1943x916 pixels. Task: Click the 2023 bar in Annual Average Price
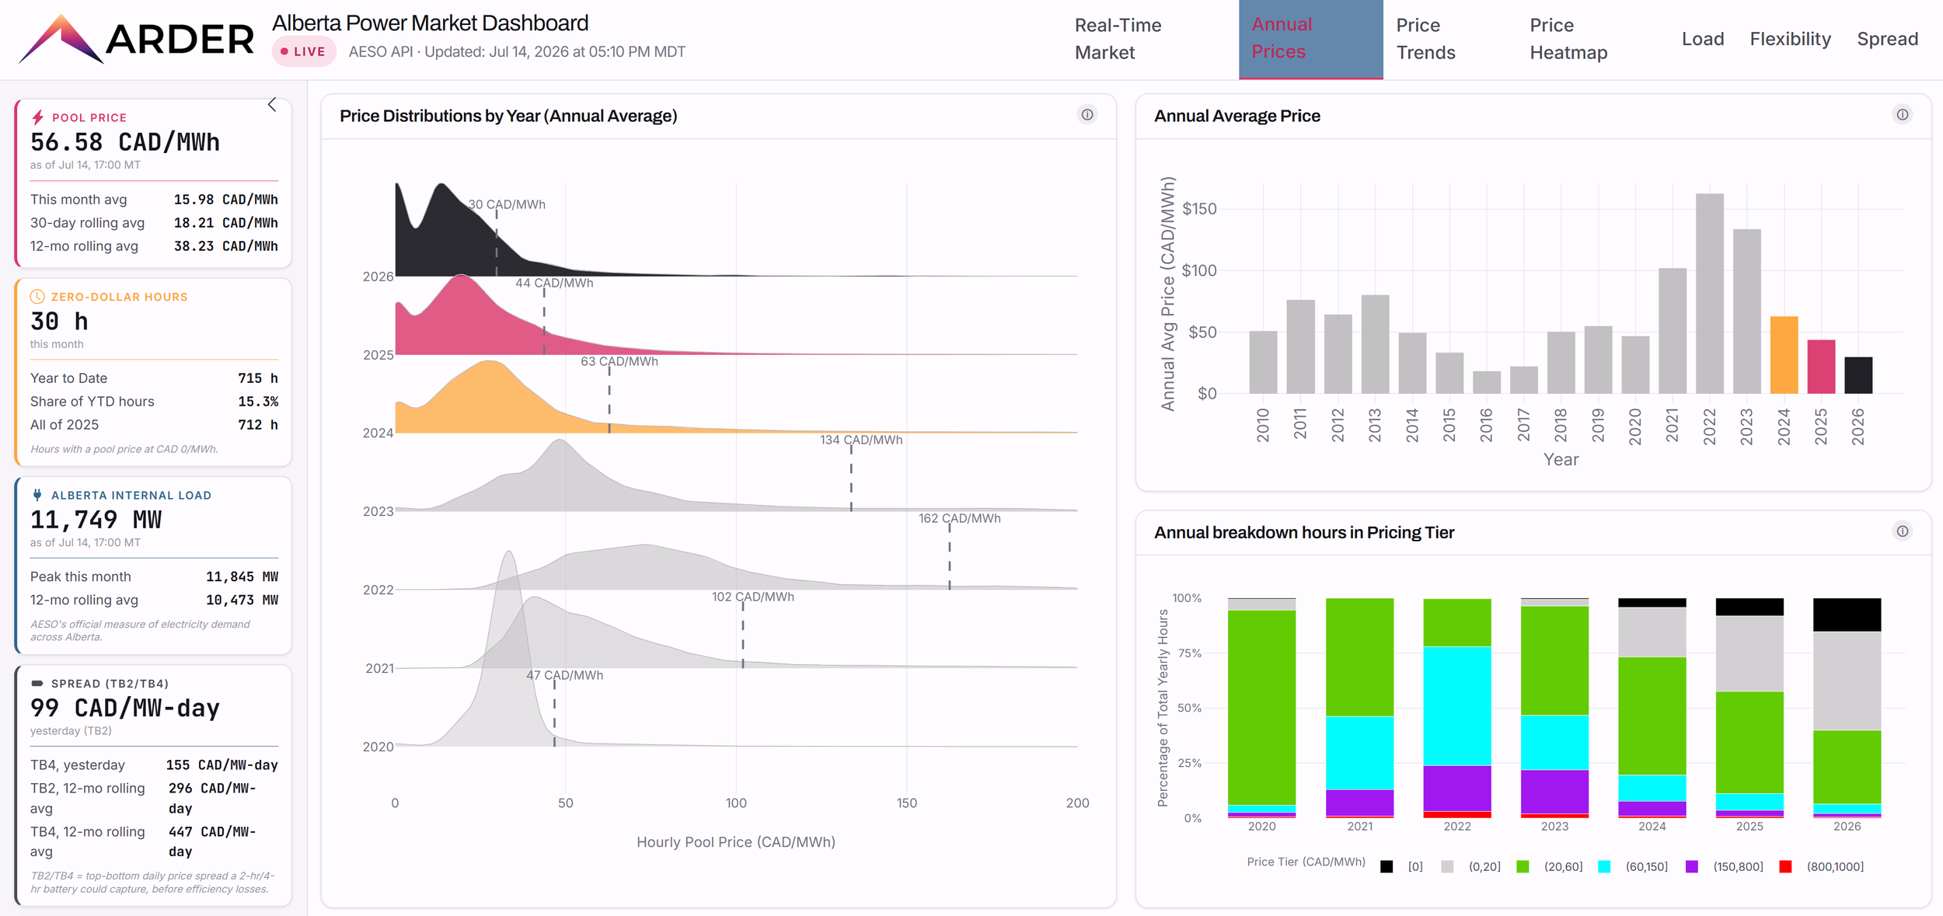click(x=1746, y=311)
